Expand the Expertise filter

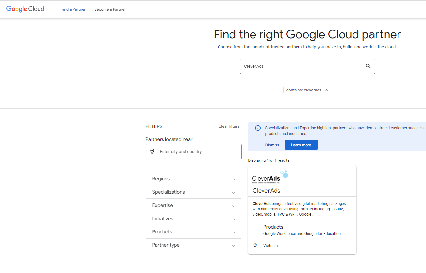click(x=194, y=205)
